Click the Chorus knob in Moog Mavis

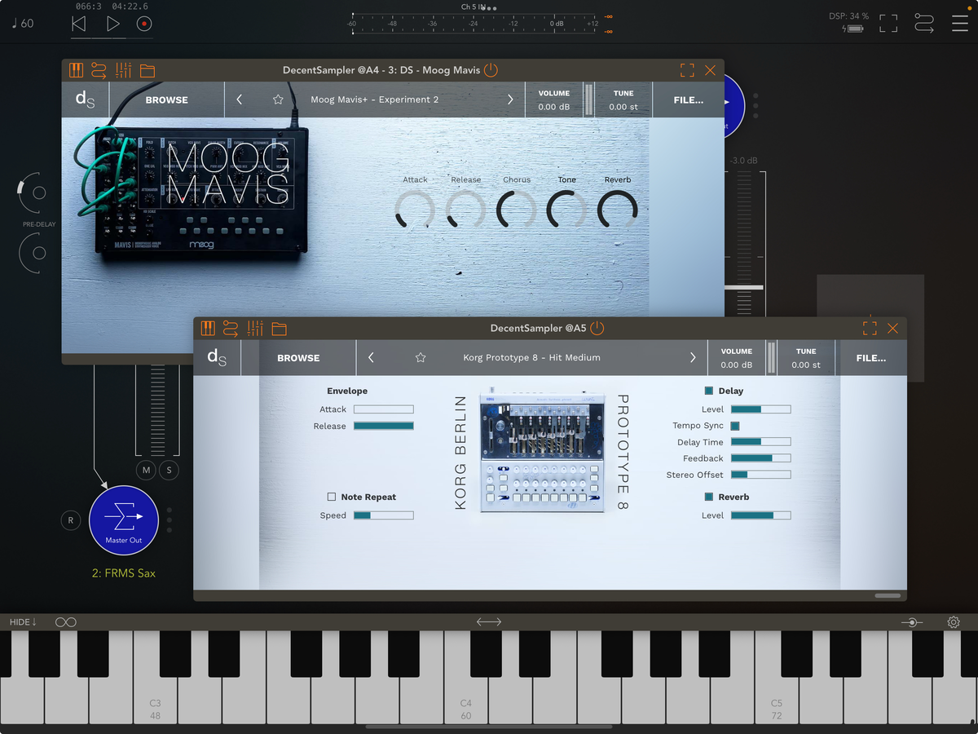click(x=517, y=210)
